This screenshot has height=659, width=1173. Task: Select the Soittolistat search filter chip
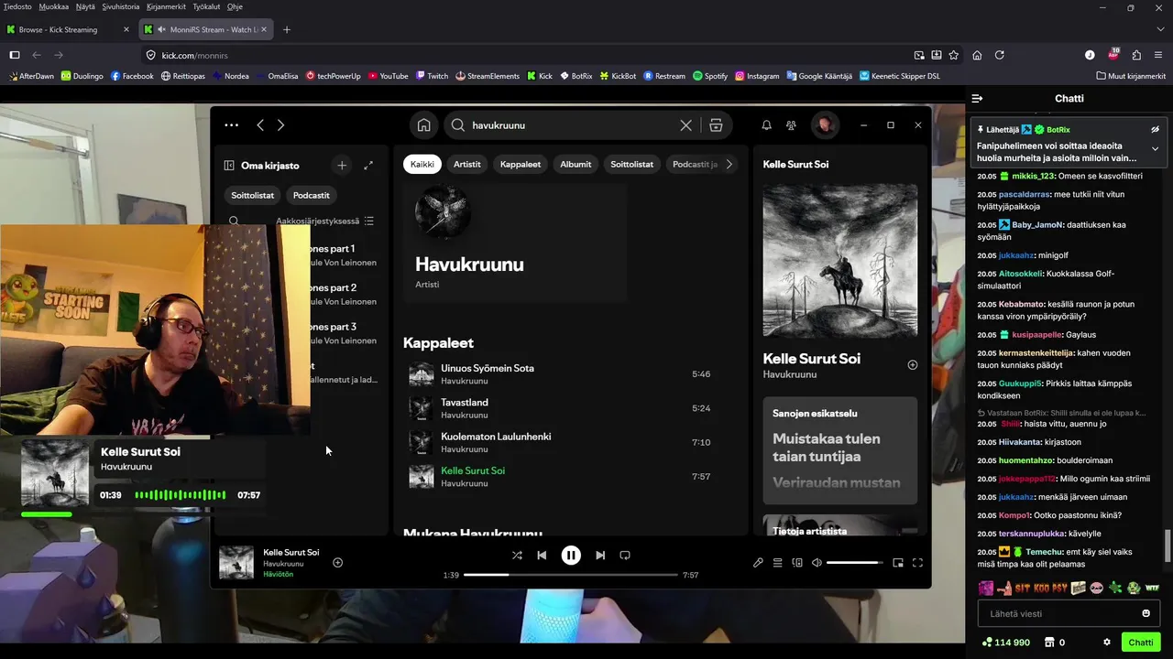pos(632,164)
